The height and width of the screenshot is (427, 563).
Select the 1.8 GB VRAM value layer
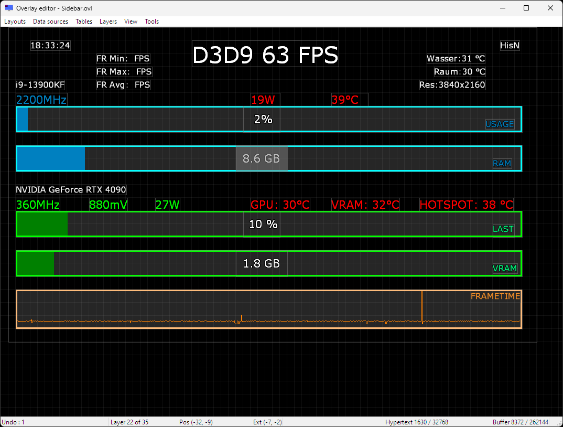(x=262, y=263)
